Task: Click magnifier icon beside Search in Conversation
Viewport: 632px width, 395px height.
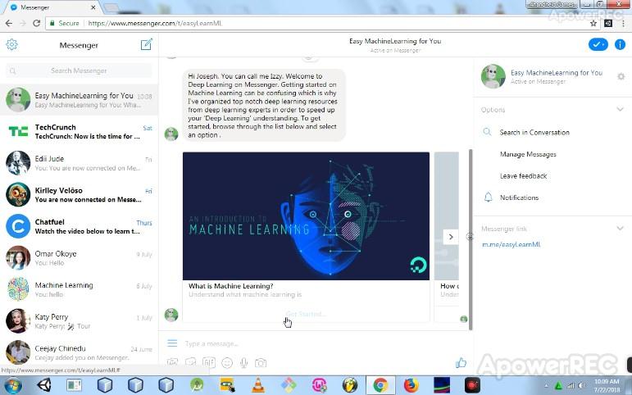Action: coord(487,132)
